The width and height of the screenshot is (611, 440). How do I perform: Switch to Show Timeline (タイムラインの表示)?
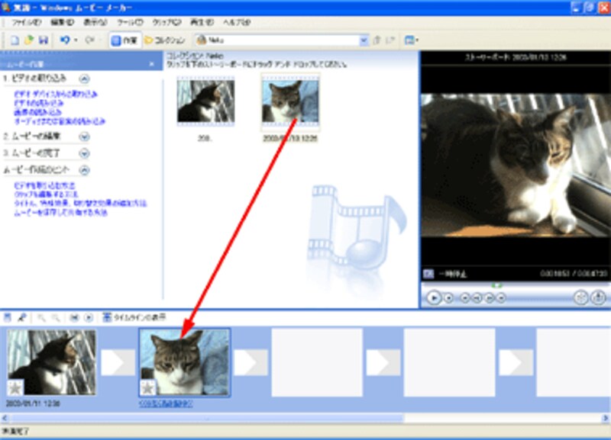134,318
